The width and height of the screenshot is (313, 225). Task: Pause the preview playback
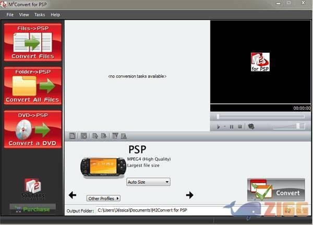[x=232, y=126]
